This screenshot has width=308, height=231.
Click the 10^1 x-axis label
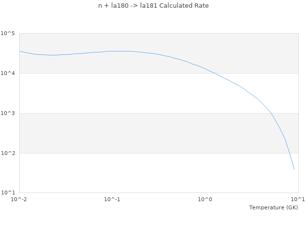298,199
